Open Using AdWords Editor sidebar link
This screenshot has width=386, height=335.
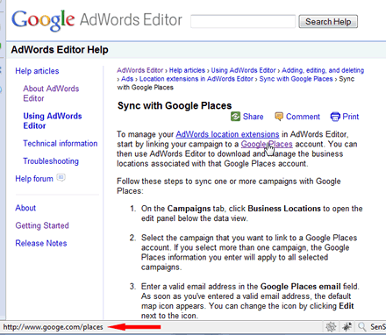pyautogui.click(x=53, y=121)
